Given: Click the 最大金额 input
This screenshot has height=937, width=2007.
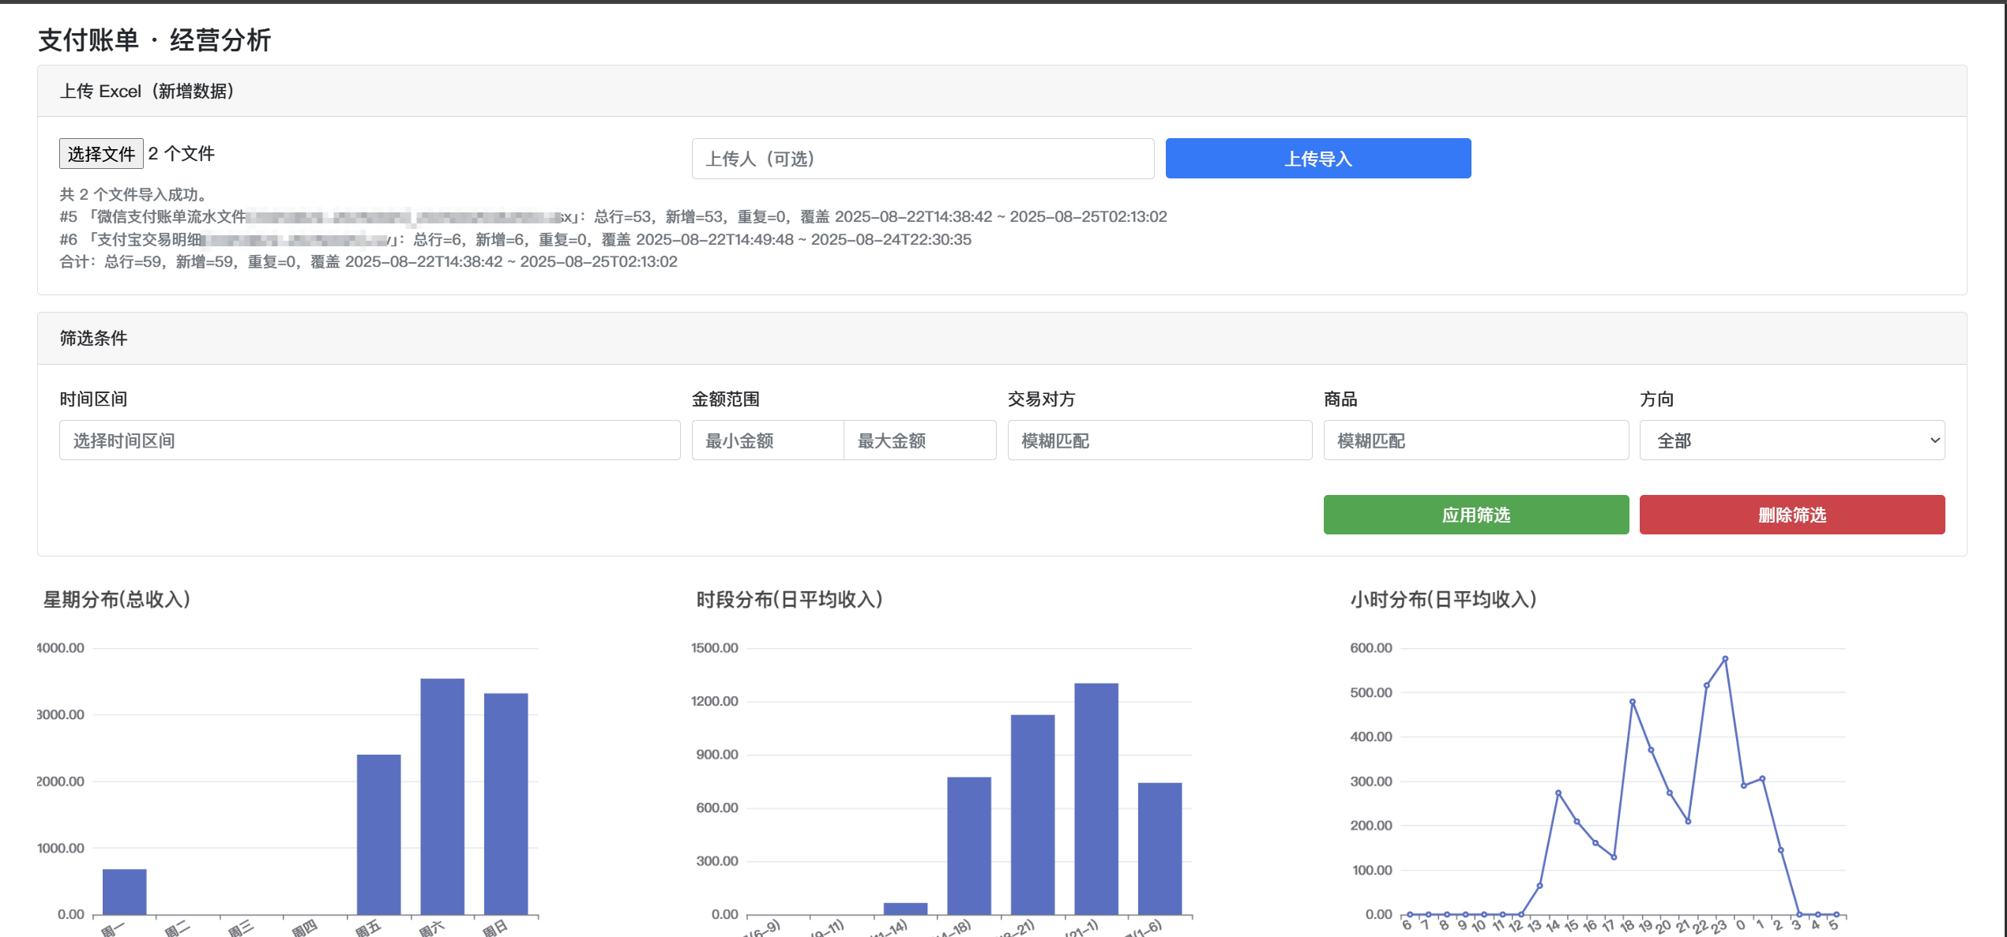Looking at the screenshot, I should 919,440.
